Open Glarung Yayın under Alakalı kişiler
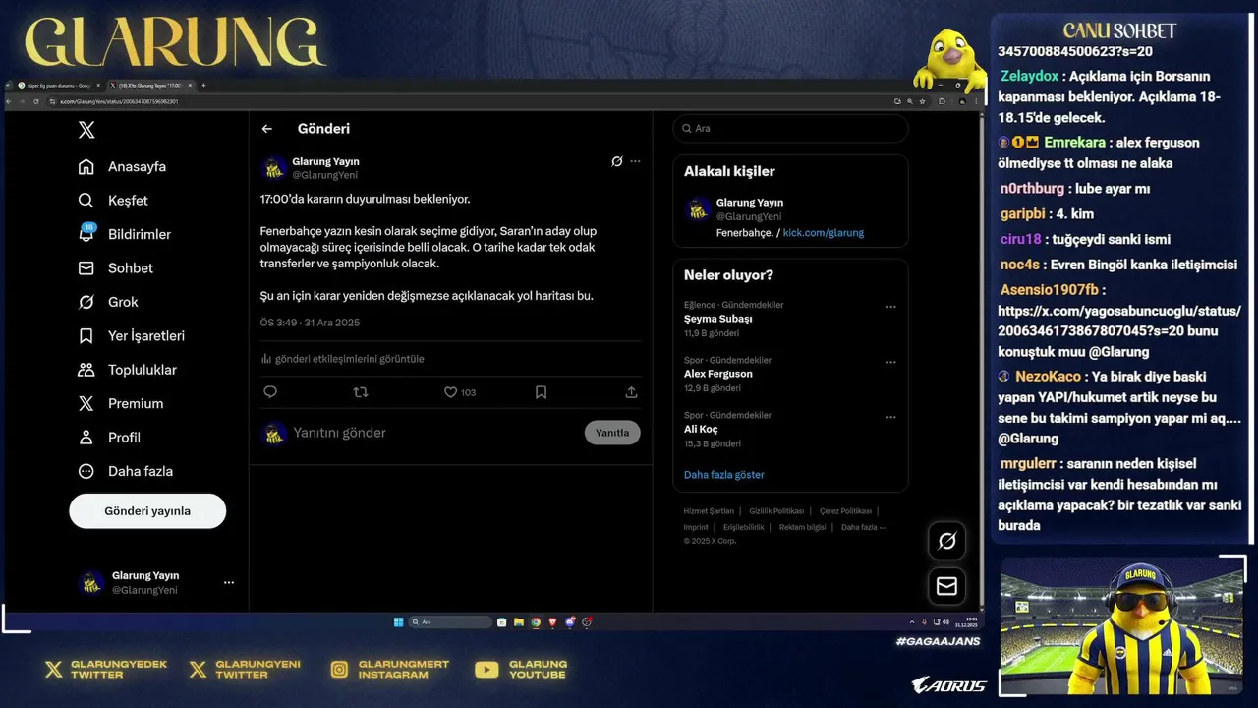The width and height of the screenshot is (1258, 708). (750, 203)
